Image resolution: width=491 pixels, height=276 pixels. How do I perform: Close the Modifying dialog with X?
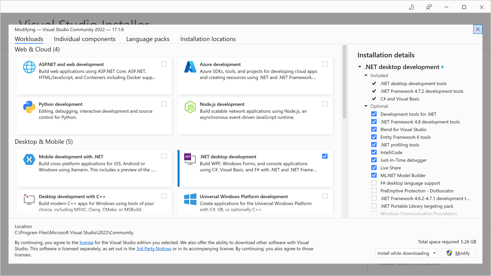coord(478,29)
